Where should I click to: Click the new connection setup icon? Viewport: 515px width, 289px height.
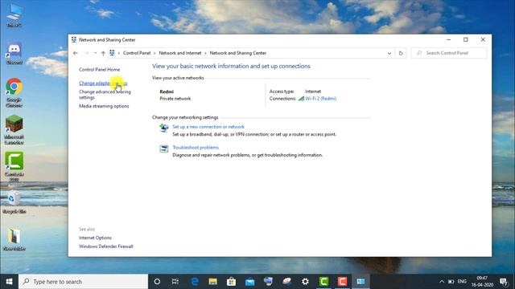coord(164,128)
